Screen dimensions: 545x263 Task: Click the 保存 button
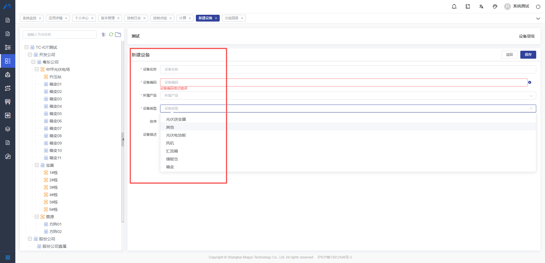coord(528,55)
